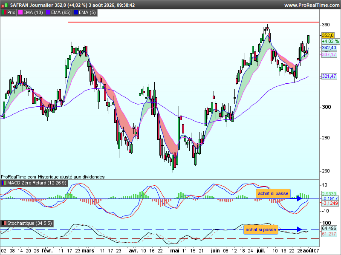This screenshot has width=341, height=255.
Task: Click the +4,02 % change tag
Action: point(330,41)
